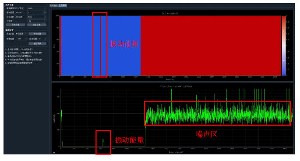Click the narrow red vibration stripe in waterfall

tap(100, 46)
